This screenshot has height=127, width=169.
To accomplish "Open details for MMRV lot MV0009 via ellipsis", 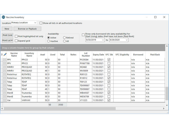I will point(5,71).
